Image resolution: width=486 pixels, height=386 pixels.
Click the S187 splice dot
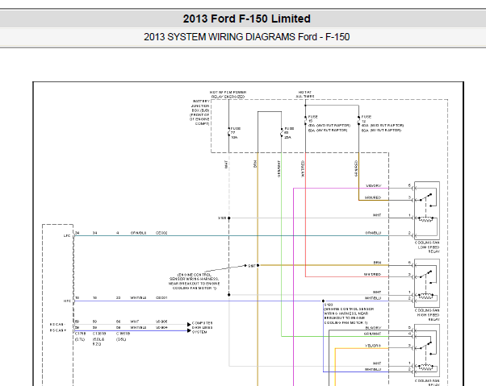[x=258, y=265]
